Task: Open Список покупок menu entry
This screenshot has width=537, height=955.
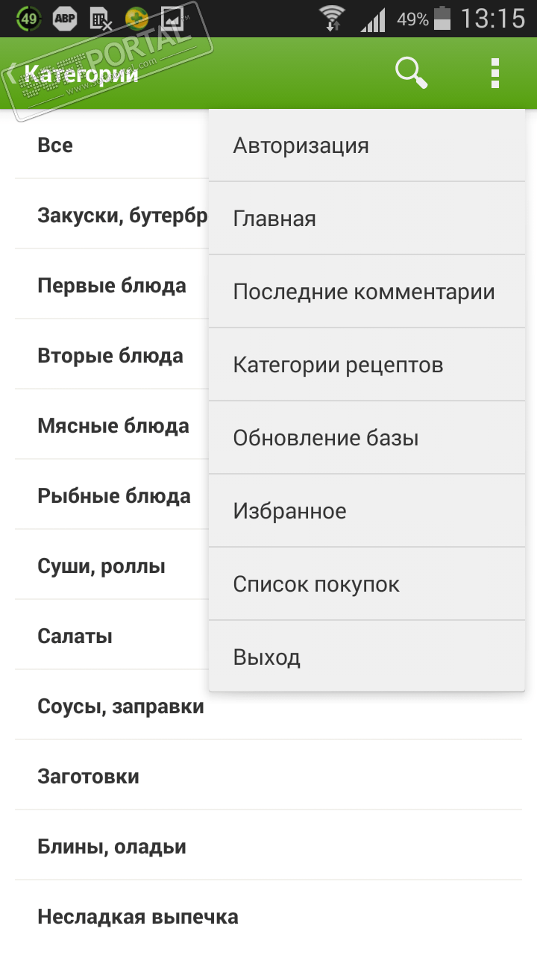Action: coord(366,584)
